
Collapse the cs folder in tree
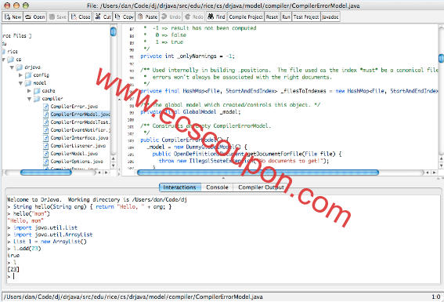click(3, 60)
